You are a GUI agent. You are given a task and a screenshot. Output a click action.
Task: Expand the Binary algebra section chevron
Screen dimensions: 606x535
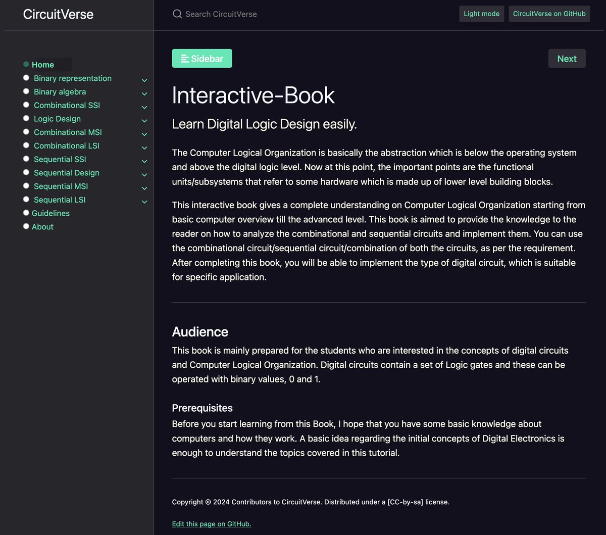144,93
